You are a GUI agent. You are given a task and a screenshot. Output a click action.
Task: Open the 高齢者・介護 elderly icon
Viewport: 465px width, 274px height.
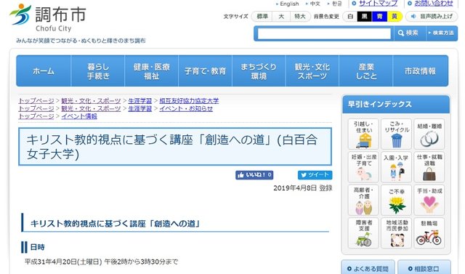(x=363, y=200)
